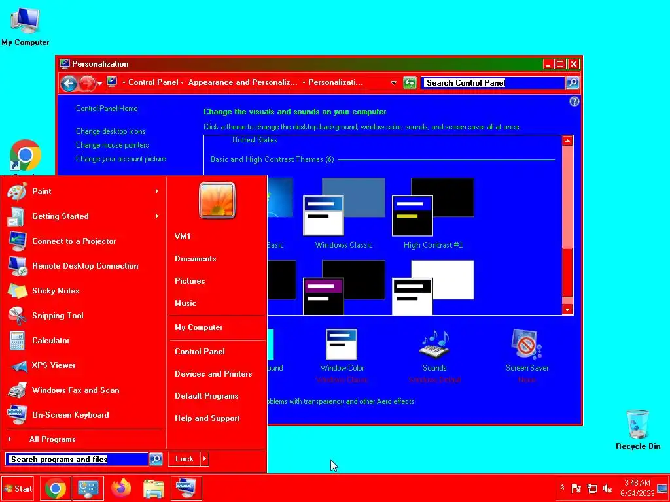670x502 pixels.
Task: Open Help and Support
Action: [207, 418]
